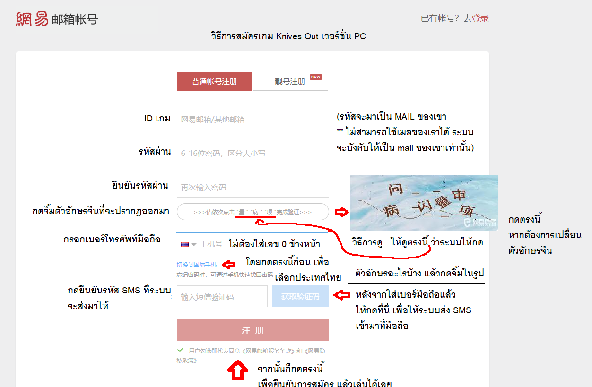Switch to the 靓号注册 tab
Viewport: 592px width, 387px height.
pos(290,81)
